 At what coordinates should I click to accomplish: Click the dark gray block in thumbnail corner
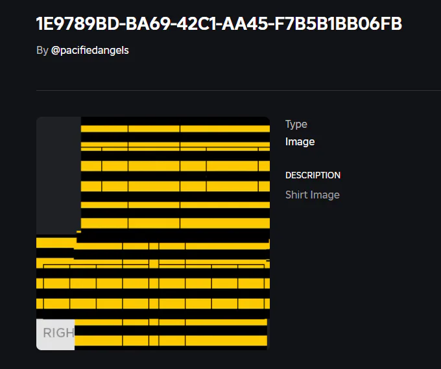pos(58,175)
